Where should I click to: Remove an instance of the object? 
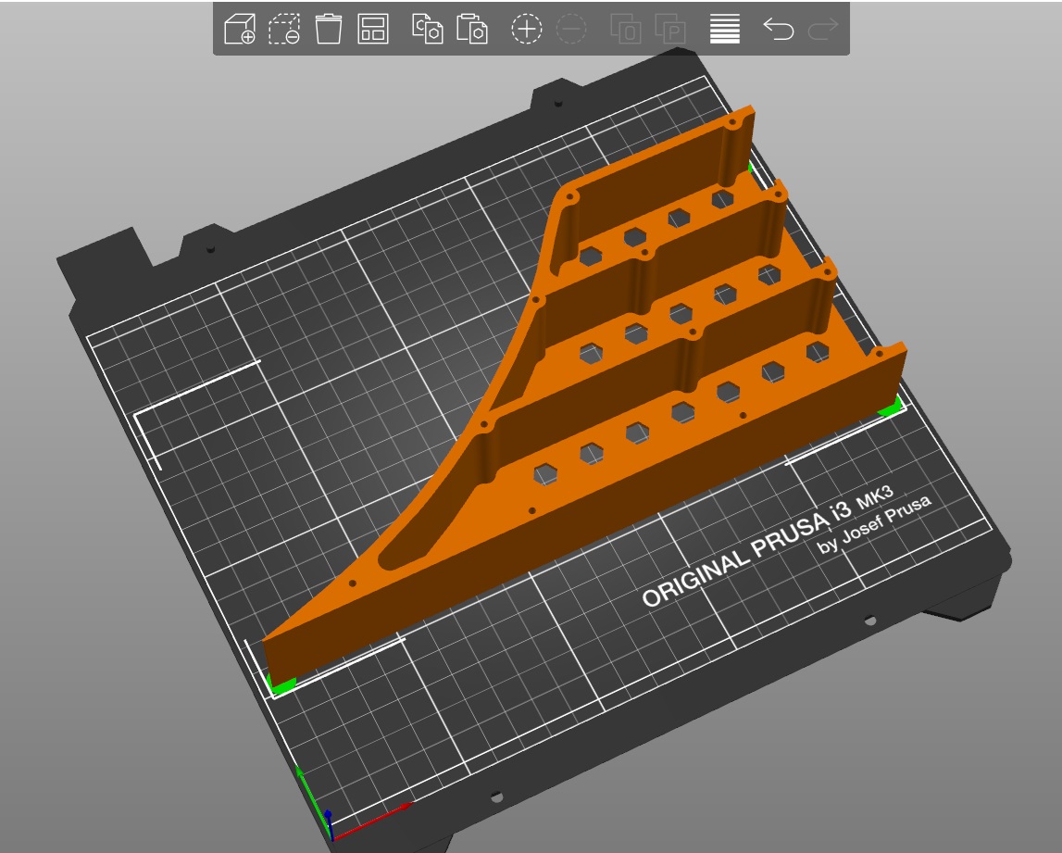[x=572, y=30]
